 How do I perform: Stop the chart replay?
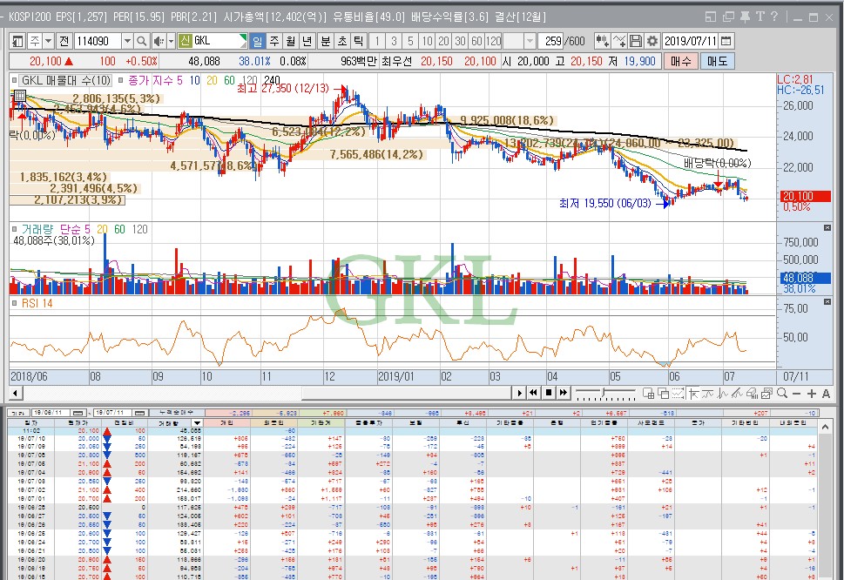tap(549, 393)
